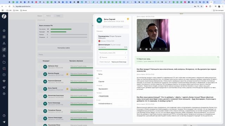Click the red refusal status icon

tap(99, 41)
